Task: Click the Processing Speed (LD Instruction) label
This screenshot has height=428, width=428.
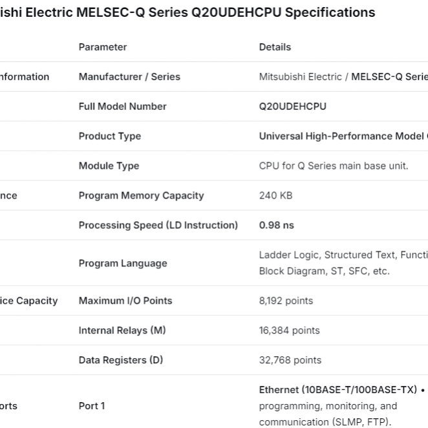Action: (x=158, y=226)
